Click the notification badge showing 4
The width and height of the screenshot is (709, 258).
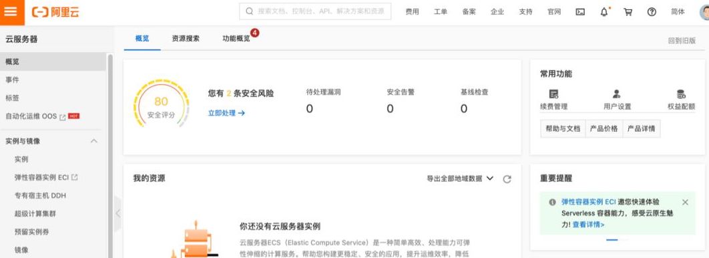tap(254, 33)
